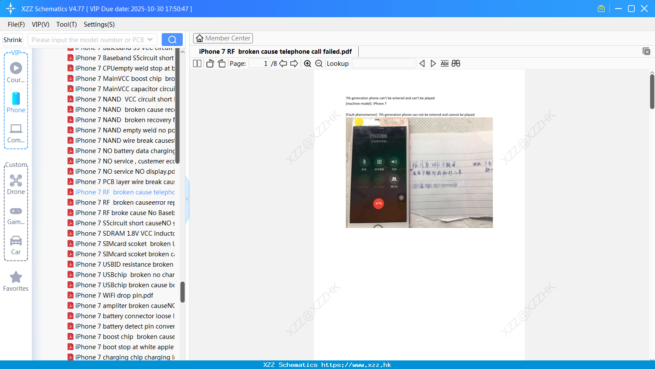
Task: Toggle two-page view layout icon
Action: tap(197, 64)
